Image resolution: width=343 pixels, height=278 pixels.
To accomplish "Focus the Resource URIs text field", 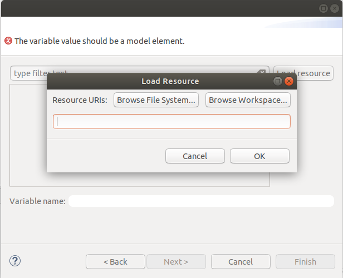I will click(x=171, y=121).
